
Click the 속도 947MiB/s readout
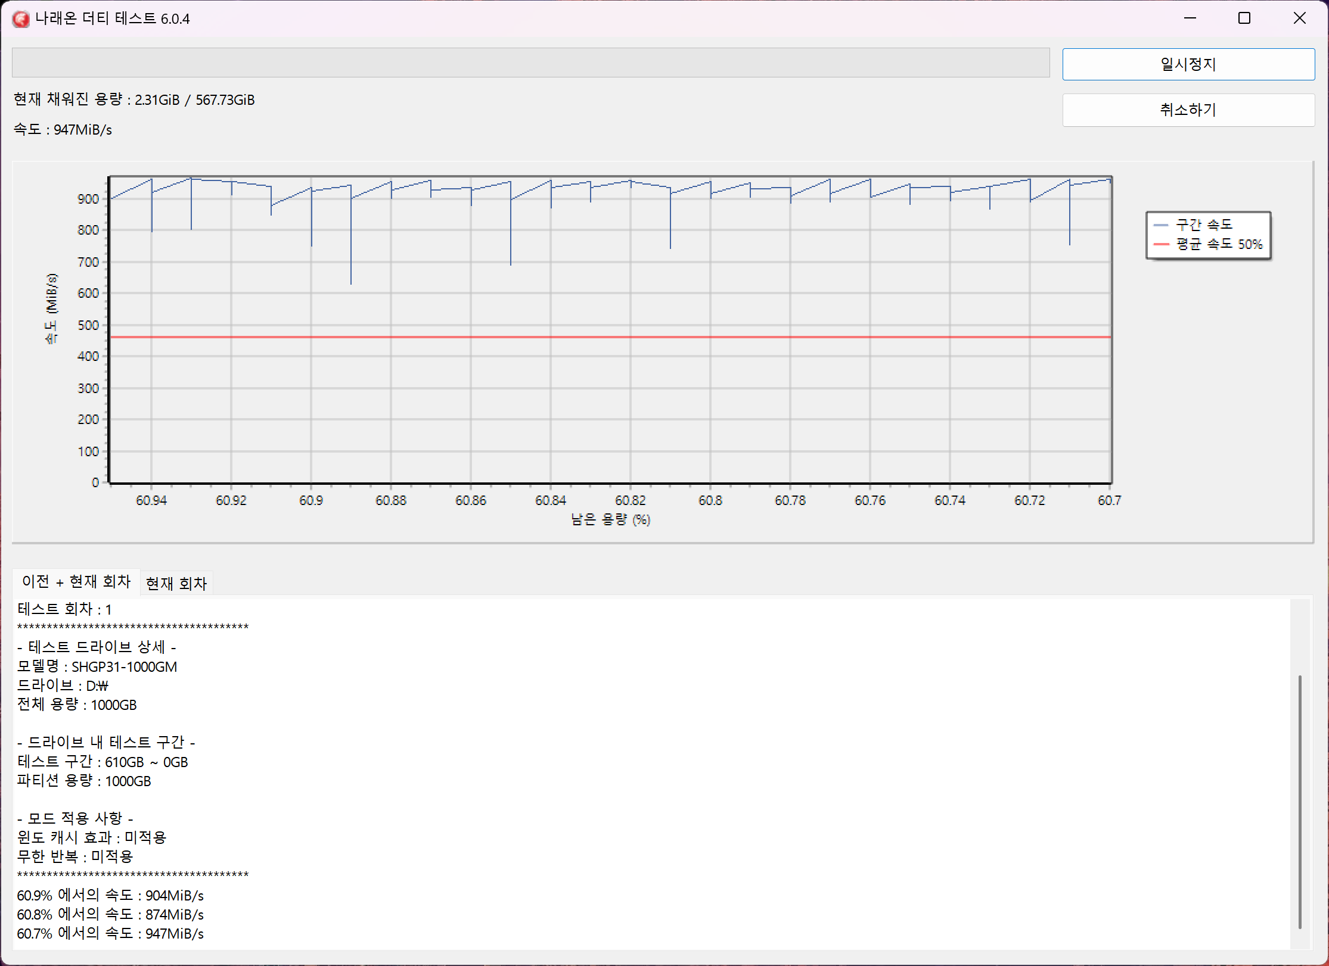tap(63, 130)
